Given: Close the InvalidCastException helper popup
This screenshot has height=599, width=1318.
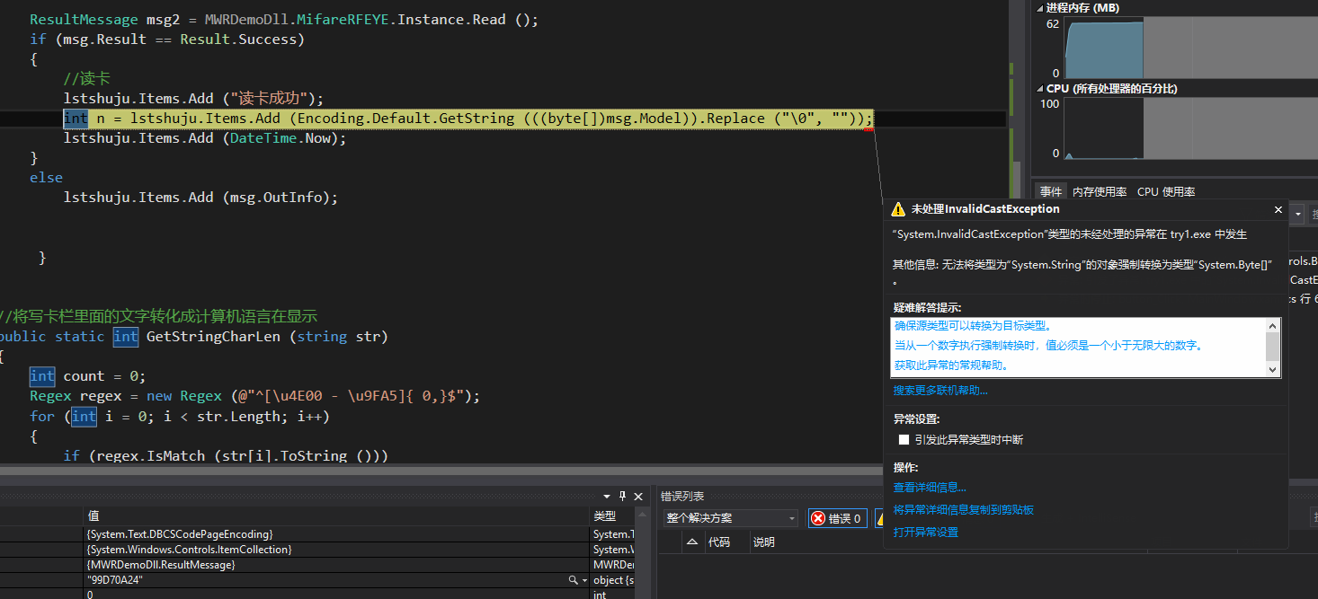Looking at the screenshot, I should pyautogui.click(x=1278, y=209).
